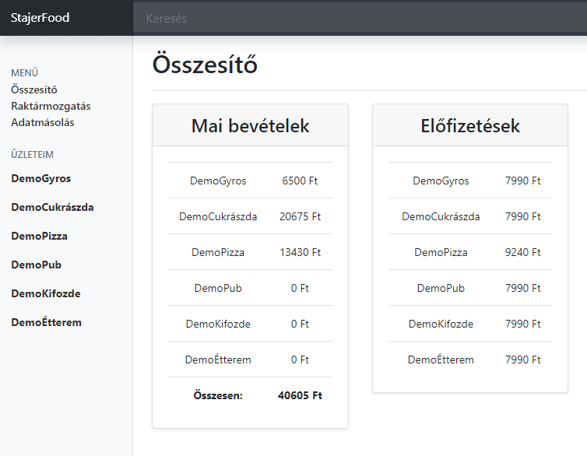Screen dimensions: 587x456
Task: Select DemoCukrászda shop in sidebar
Action: point(52,207)
